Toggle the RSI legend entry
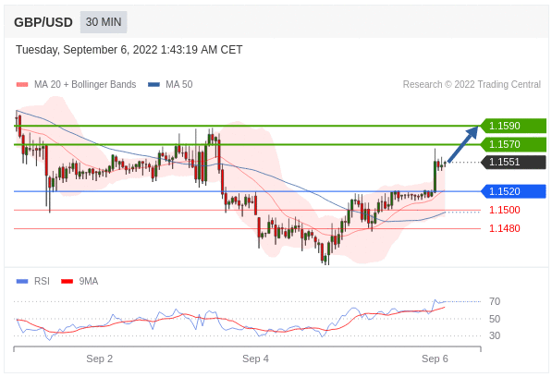 click(x=33, y=281)
